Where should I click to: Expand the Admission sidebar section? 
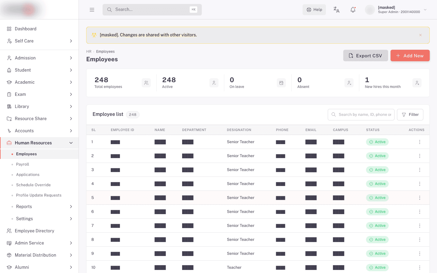coord(39,58)
